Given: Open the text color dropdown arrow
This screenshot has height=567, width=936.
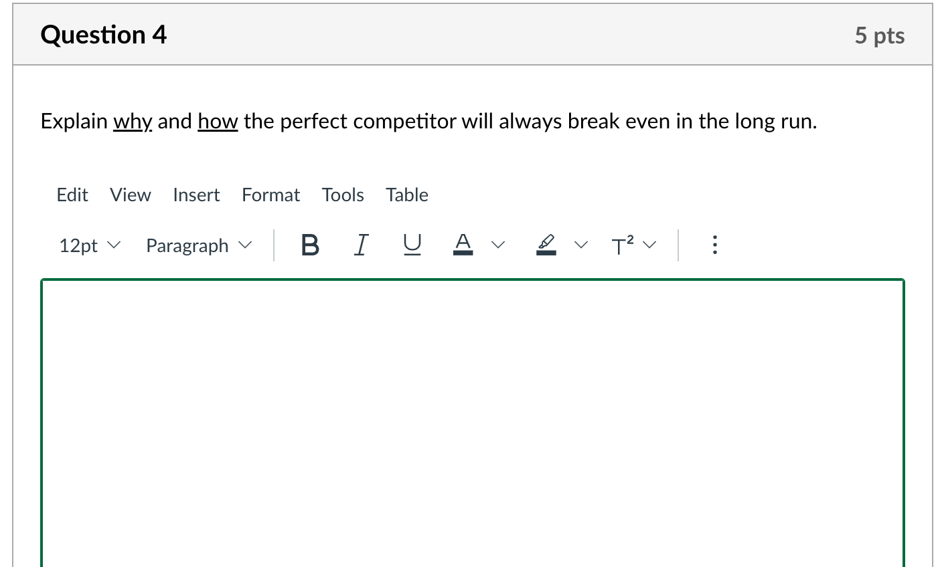Looking at the screenshot, I should click(497, 245).
